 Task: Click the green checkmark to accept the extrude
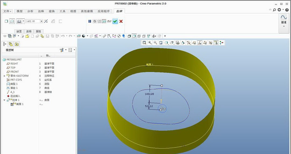click(x=115, y=21)
